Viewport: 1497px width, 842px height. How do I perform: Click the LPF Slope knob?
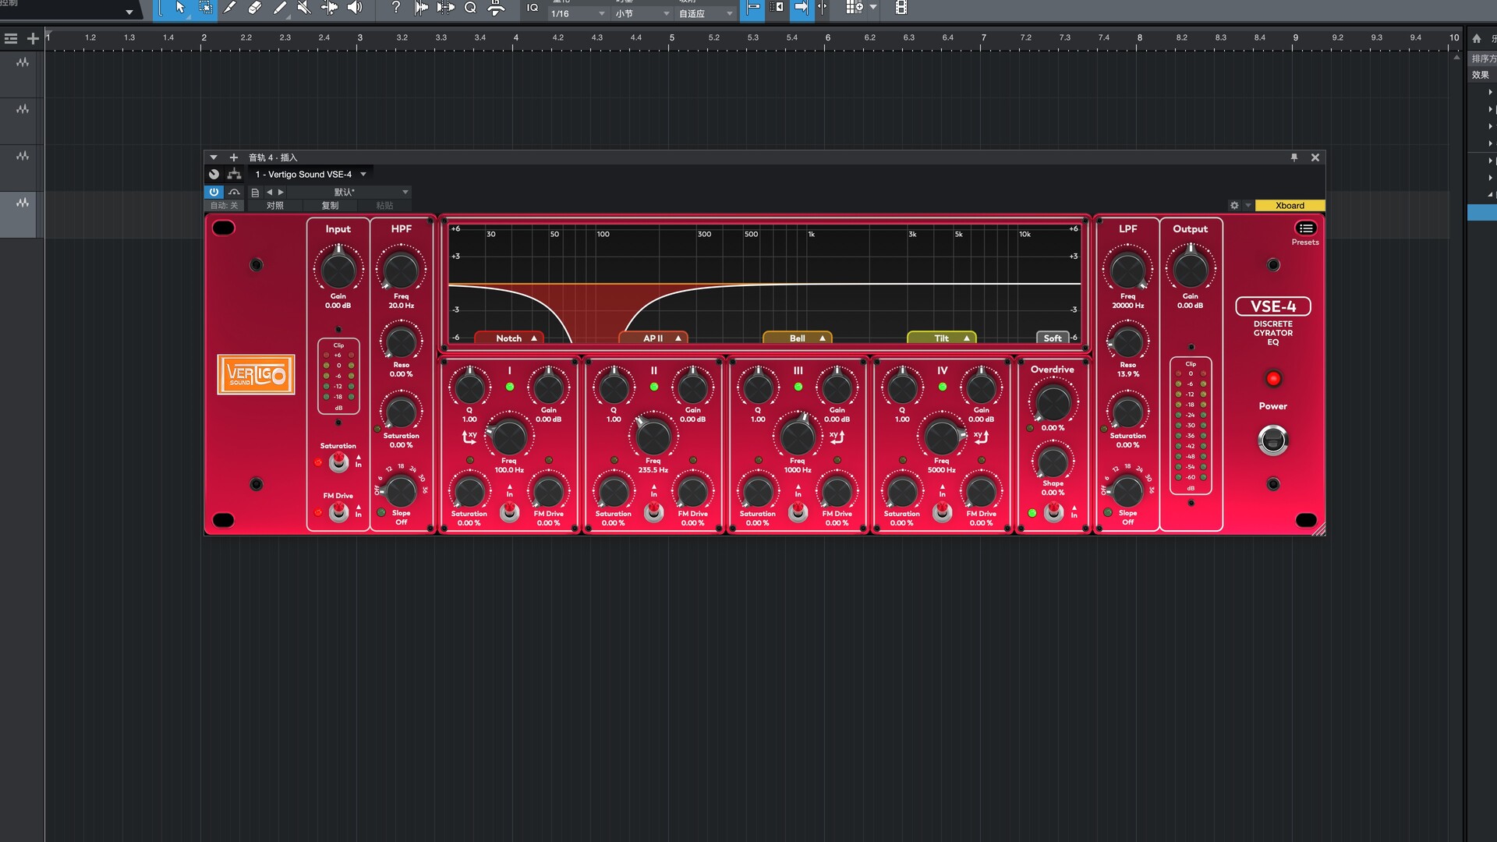[1128, 491]
